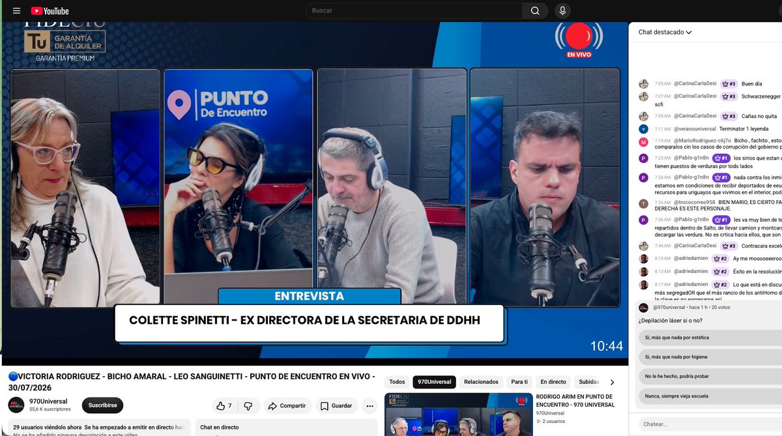Open the 970Universal channel avatar

(x=16, y=405)
